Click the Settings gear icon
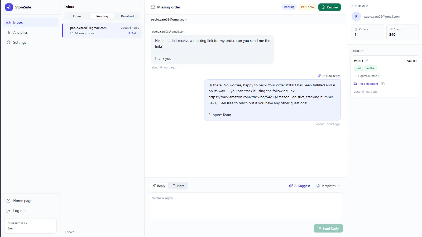 pos(8,42)
